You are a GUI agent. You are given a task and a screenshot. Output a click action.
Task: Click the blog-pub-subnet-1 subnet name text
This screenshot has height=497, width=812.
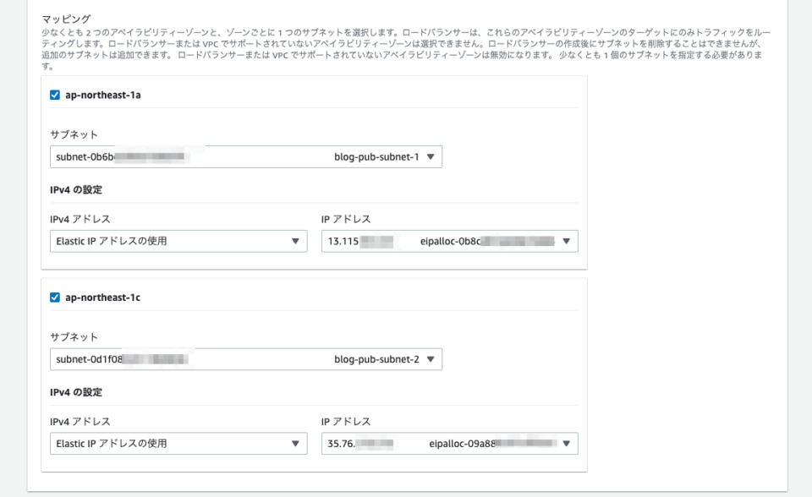(x=376, y=157)
